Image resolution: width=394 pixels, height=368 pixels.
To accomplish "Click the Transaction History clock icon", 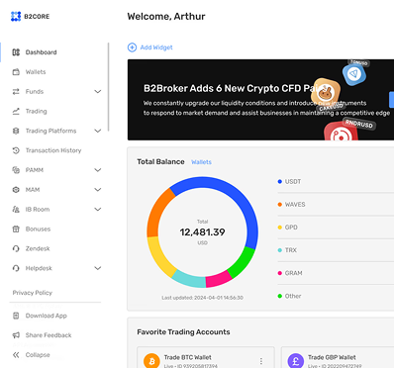I will (x=16, y=150).
